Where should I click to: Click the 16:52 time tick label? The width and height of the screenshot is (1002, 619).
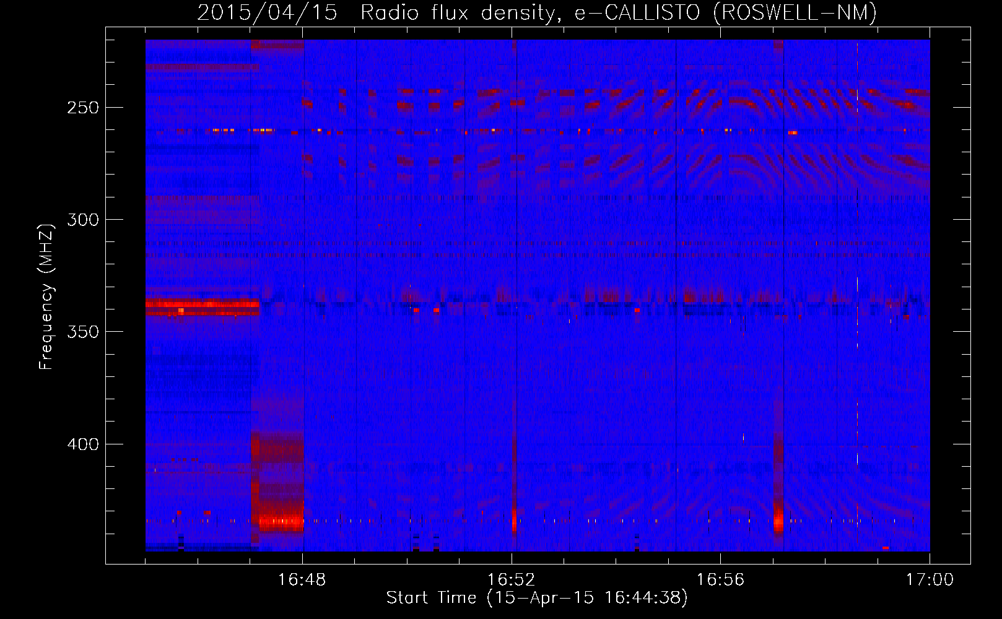(512, 580)
